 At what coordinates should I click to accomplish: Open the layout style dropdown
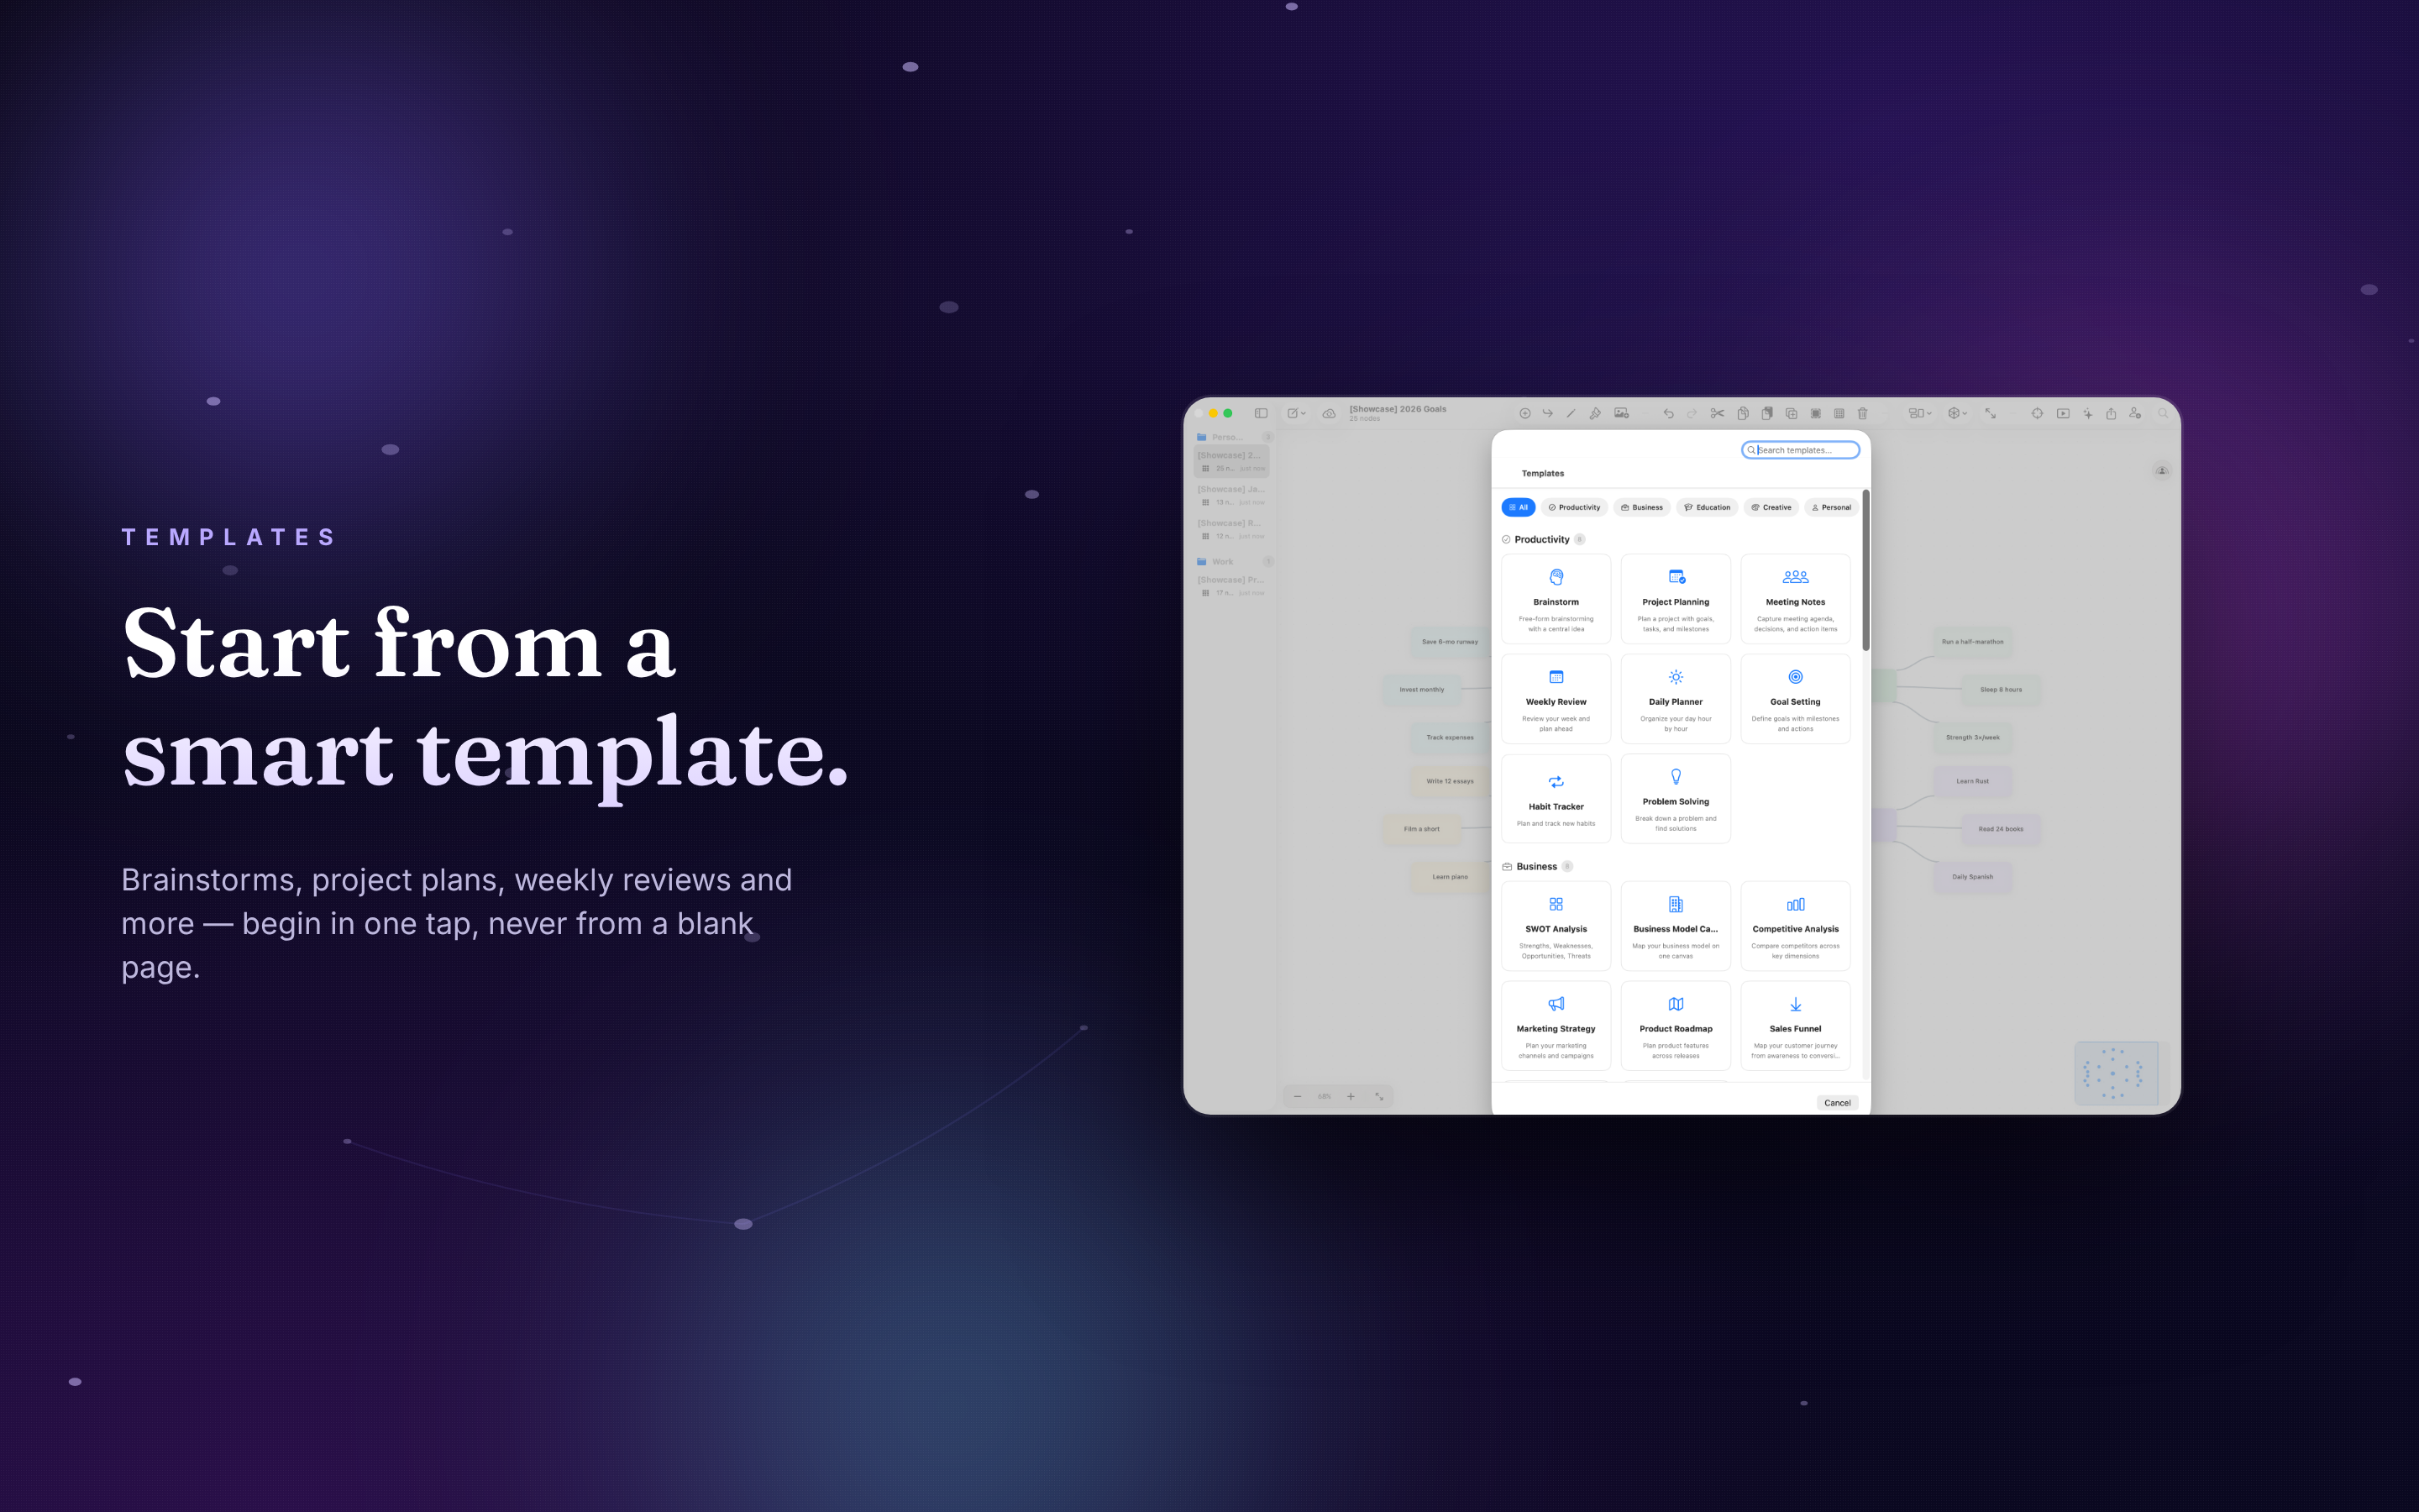1919,413
